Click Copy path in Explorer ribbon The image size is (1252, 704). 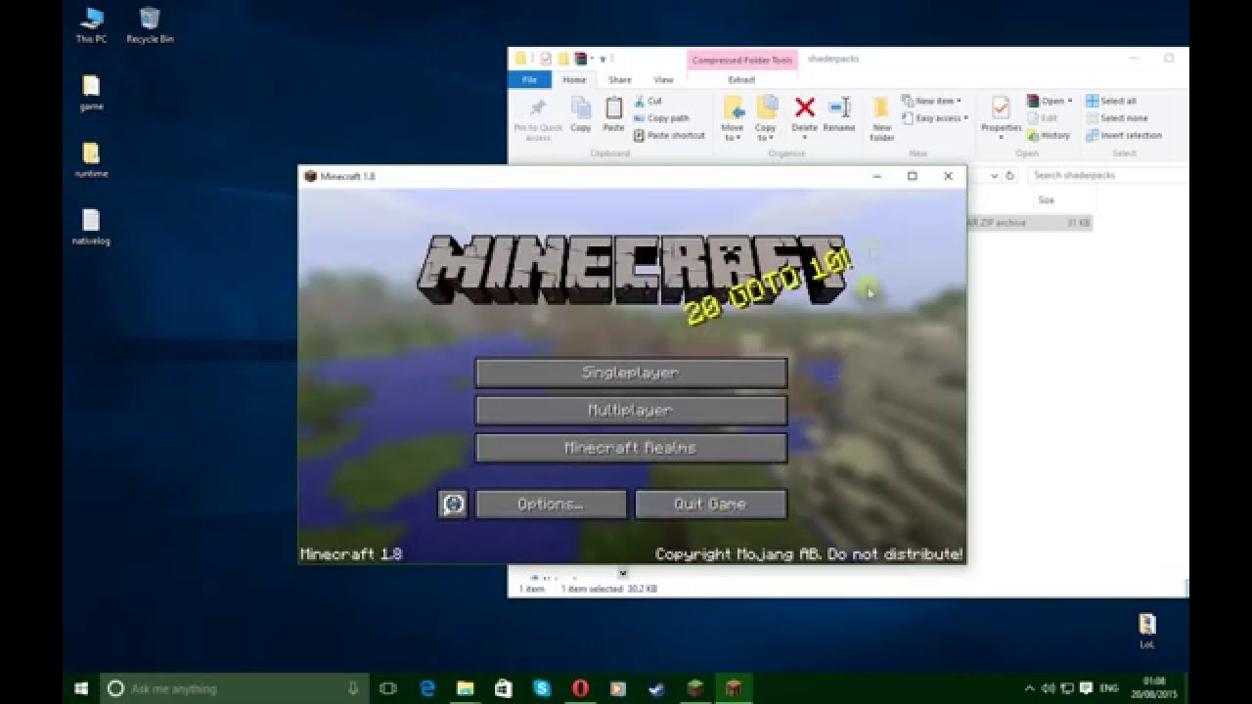pyautogui.click(x=661, y=118)
